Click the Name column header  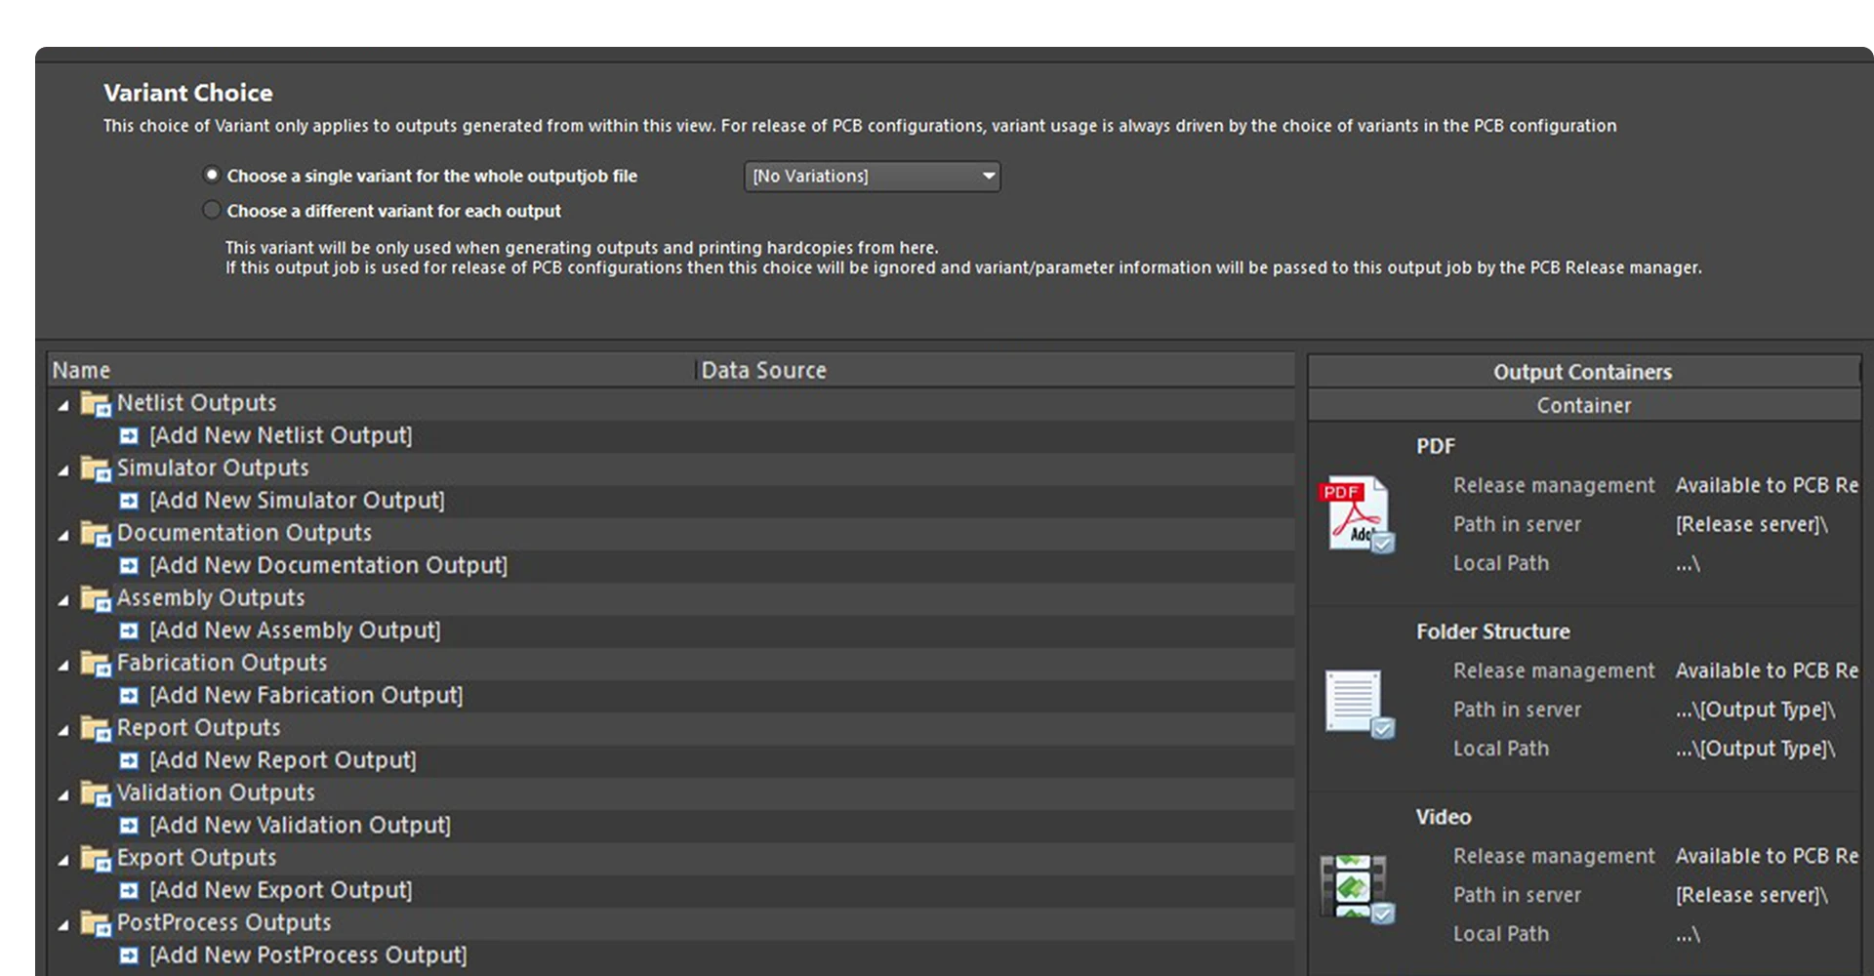pyautogui.click(x=371, y=370)
